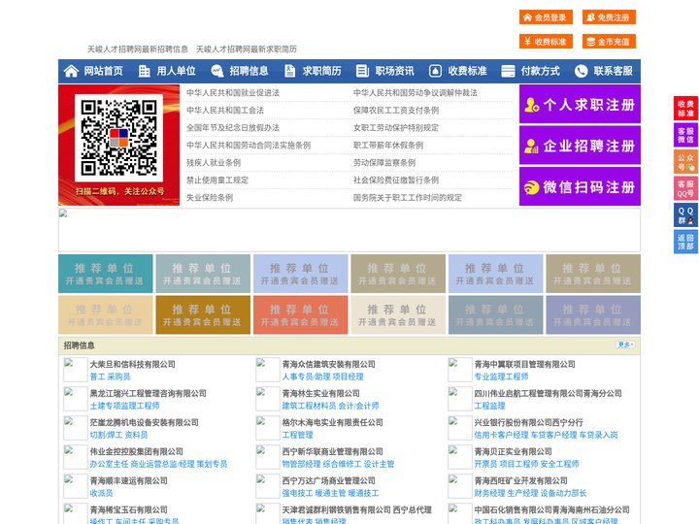699x524 pixels.
Task: Click the brown 推荐单位 banner in second row
Action: pos(203,314)
